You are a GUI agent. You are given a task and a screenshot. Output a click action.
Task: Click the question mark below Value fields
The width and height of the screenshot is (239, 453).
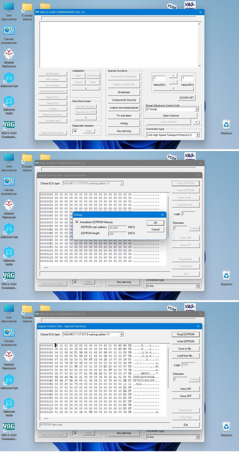(x=173, y=89)
